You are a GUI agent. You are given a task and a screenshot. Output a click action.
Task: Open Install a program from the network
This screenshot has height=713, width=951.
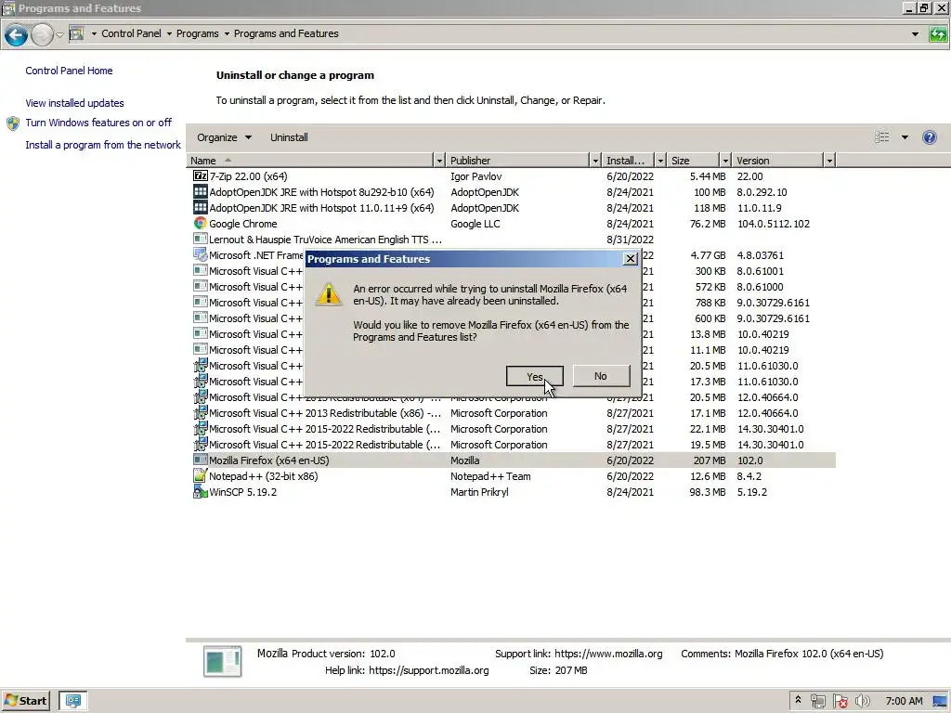[x=103, y=145]
